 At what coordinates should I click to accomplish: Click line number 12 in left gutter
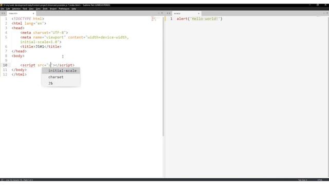[5, 74]
